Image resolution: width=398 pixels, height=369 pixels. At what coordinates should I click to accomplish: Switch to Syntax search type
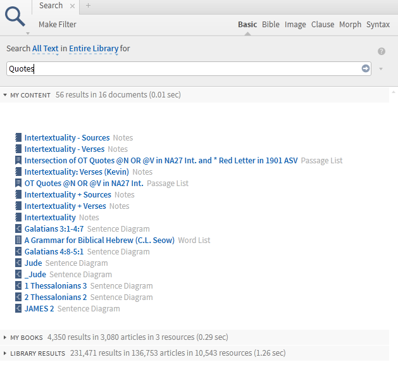[378, 25]
